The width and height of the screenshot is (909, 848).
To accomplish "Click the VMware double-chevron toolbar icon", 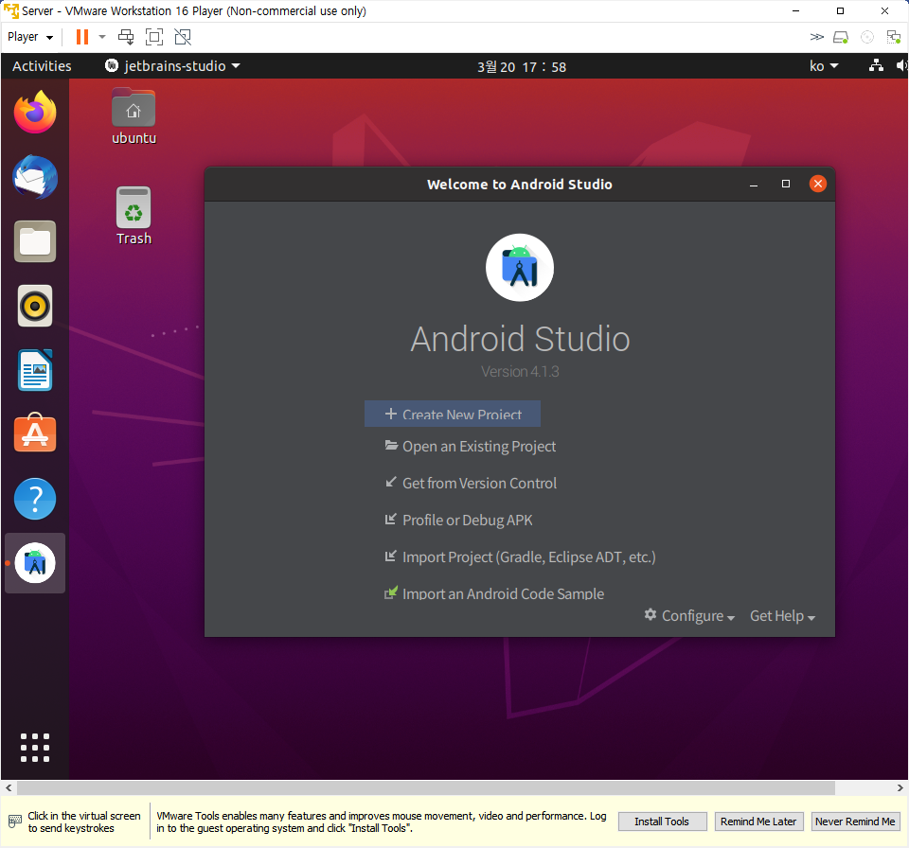I will [x=817, y=37].
